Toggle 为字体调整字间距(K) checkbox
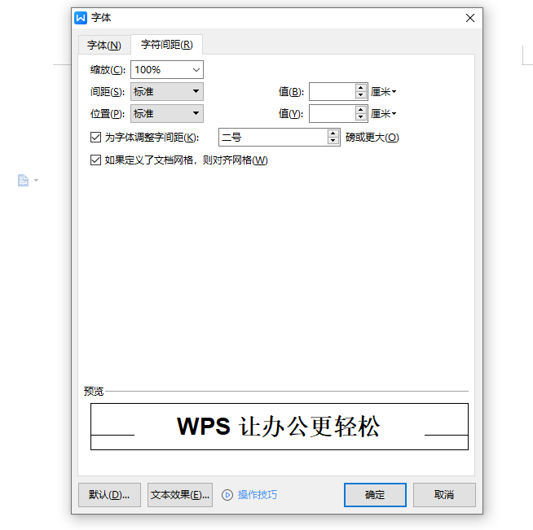 click(95, 137)
